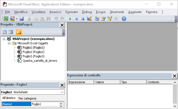Click the Foglio1 name value field
The height and width of the screenshot is (109, 178).
coord(45,104)
